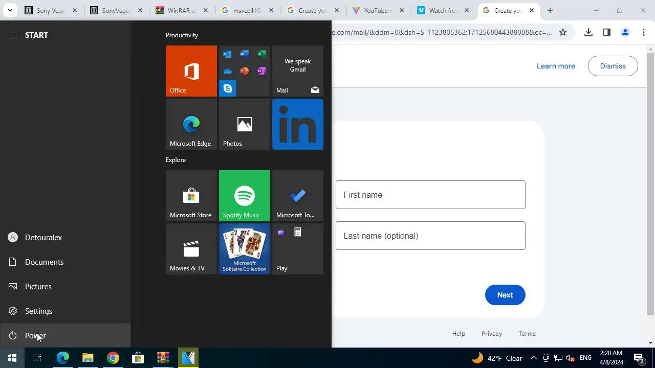Open Settings from Start menu
Screen dimensions: 655x368
pyautogui.click(x=65, y=311)
